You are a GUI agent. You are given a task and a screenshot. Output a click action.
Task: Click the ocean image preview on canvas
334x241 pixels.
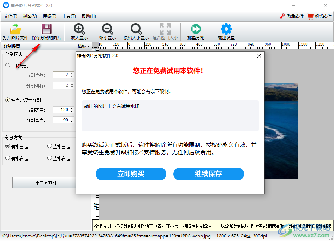tap(281, 131)
